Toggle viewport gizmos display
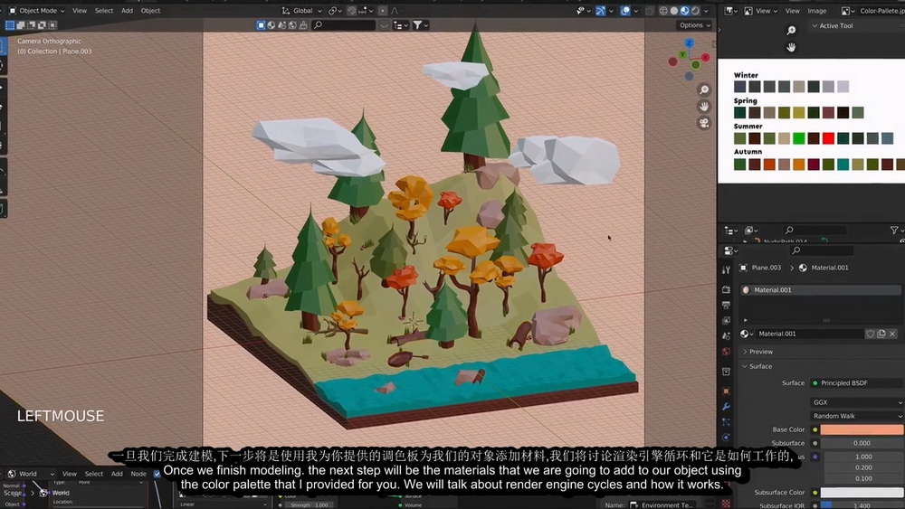Viewport: 905px width, 509px height. (x=601, y=10)
